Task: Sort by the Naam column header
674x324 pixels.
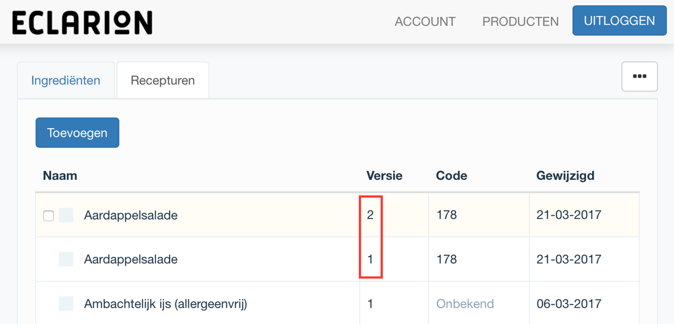Action: (60, 176)
